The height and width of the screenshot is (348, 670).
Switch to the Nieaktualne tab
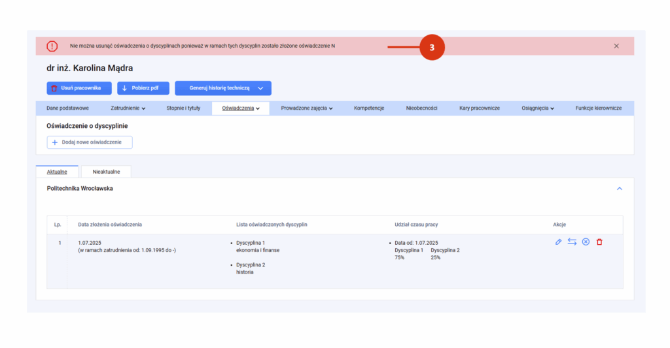pyautogui.click(x=106, y=172)
